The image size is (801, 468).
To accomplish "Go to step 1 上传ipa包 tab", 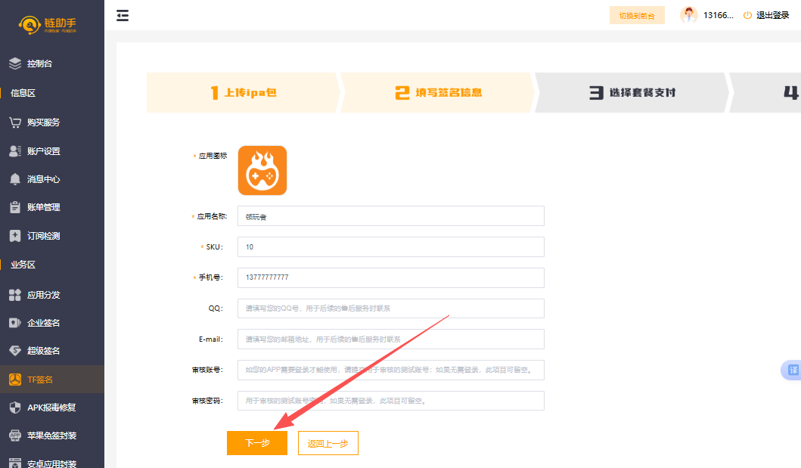I will point(244,93).
